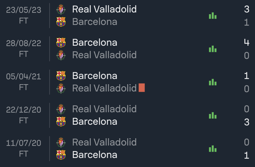The width and height of the screenshot is (255, 167).
Task: Click the 05/04/21 match date
Action: [24, 77]
